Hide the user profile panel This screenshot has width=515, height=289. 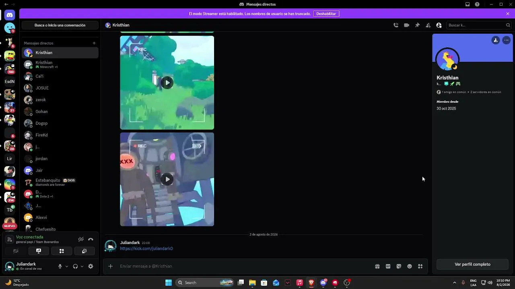(439, 25)
